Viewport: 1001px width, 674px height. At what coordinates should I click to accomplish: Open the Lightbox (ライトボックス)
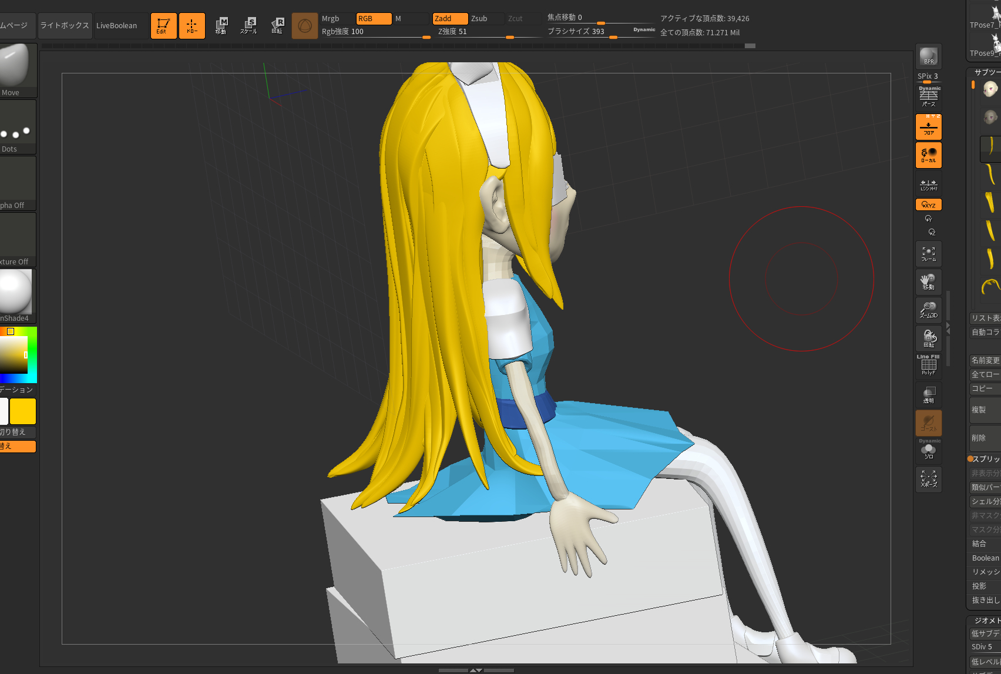[x=65, y=26]
